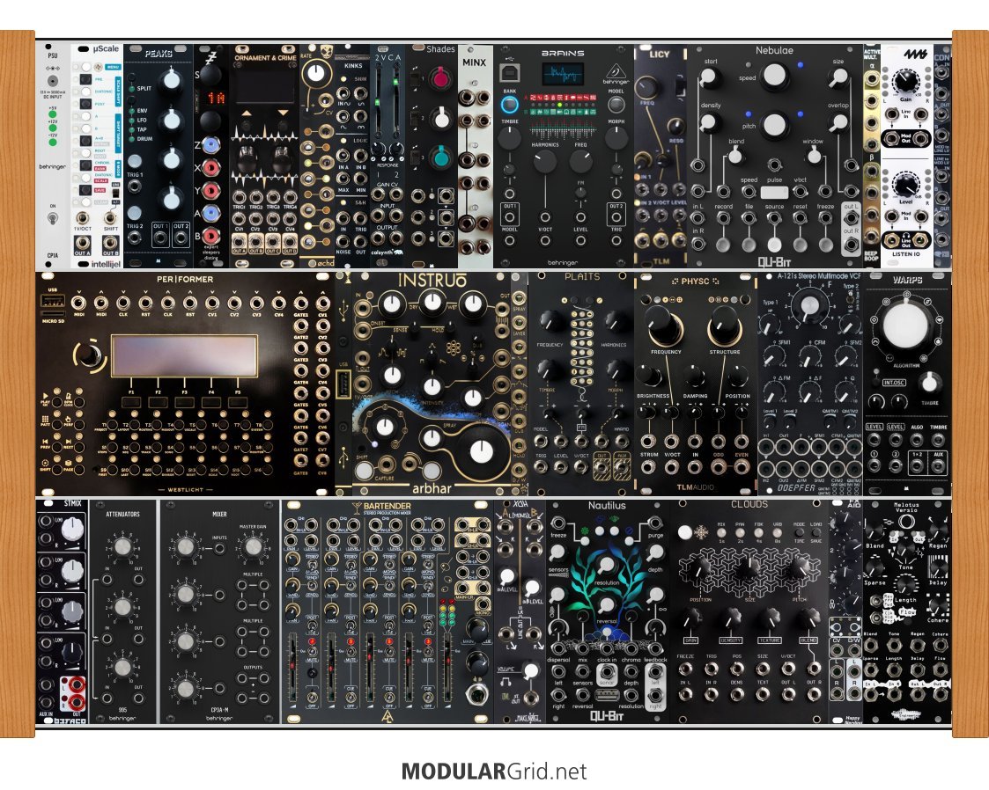Click the F1 button on Per|former
This screenshot has height=790, width=989.
point(132,402)
